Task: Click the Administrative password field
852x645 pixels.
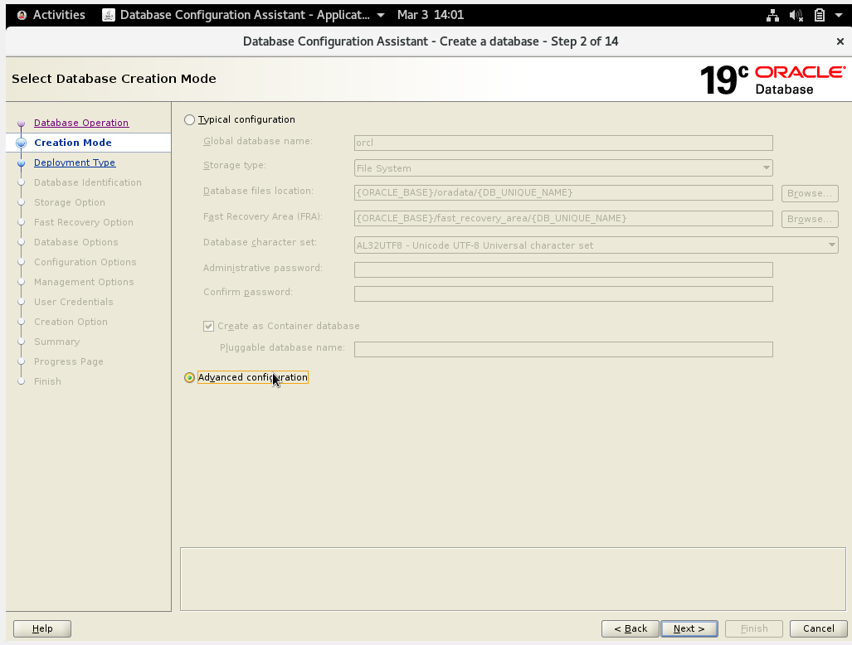Action: [x=563, y=269]
